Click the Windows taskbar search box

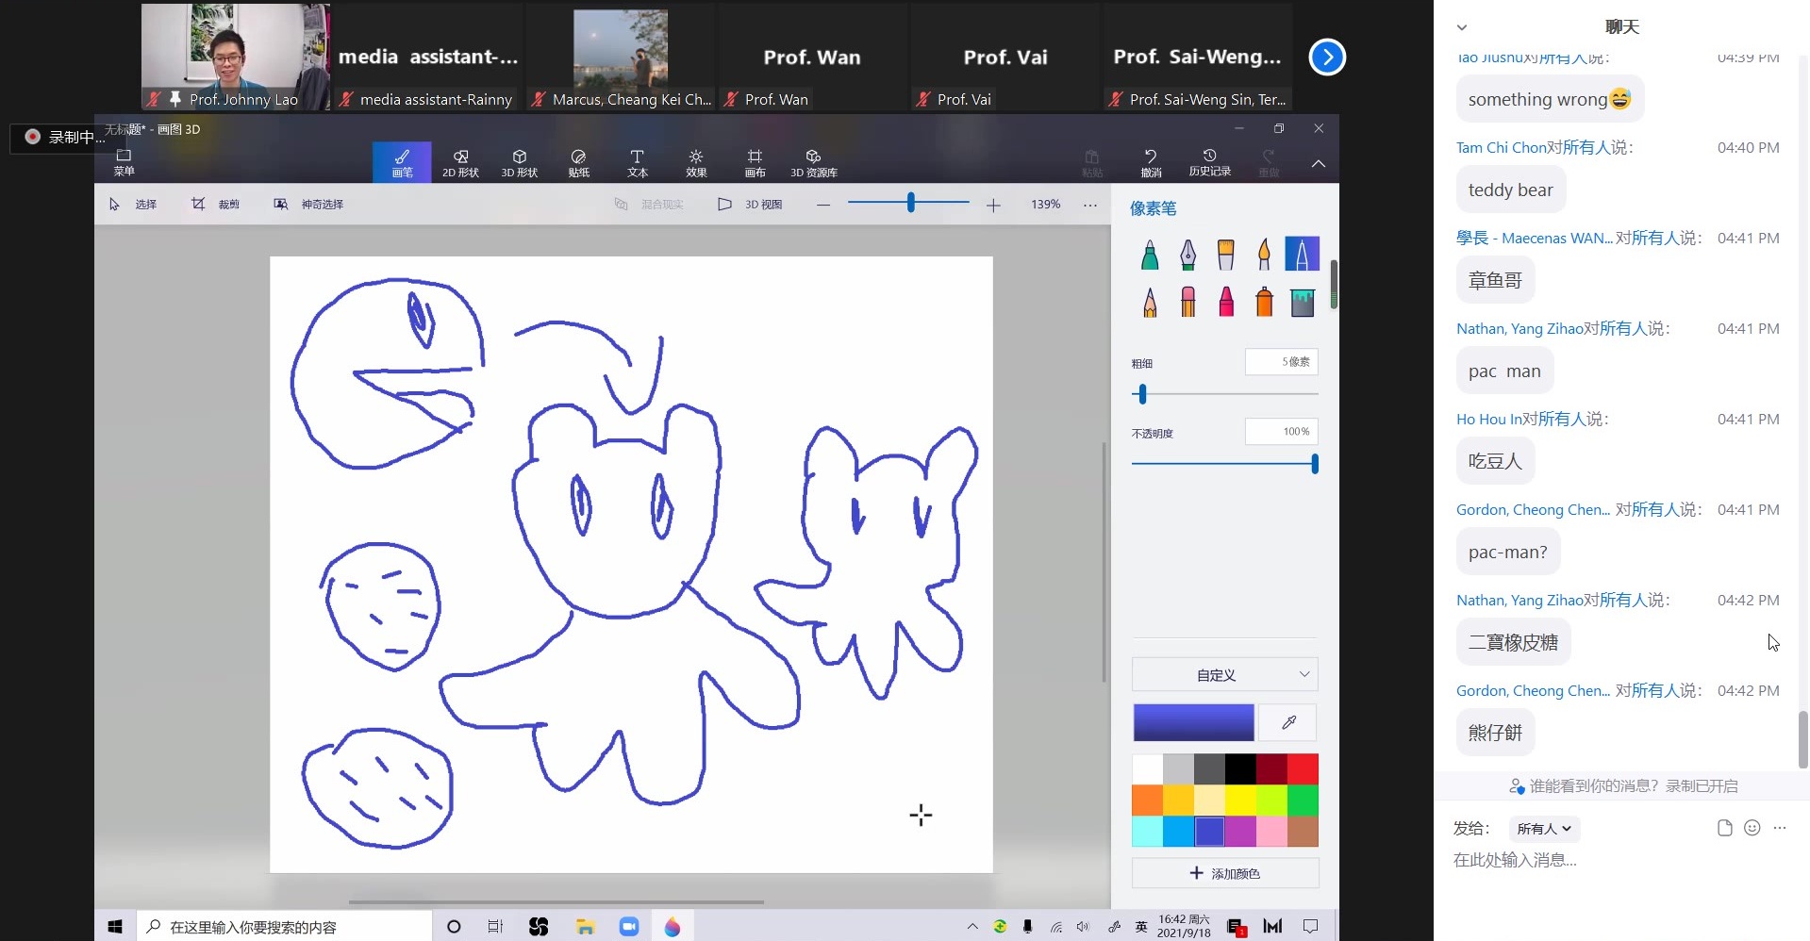[x=284, y=927]
